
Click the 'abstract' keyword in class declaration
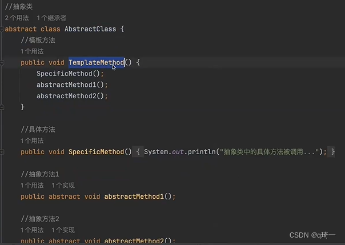[x=21, y=29]
